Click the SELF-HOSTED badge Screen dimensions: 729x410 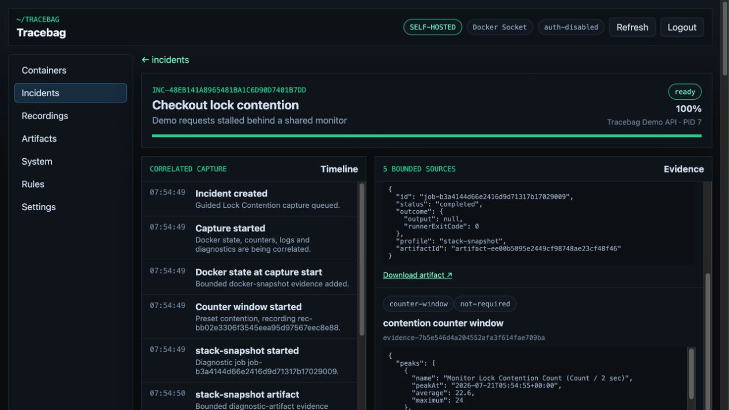[x=433, y=27]
